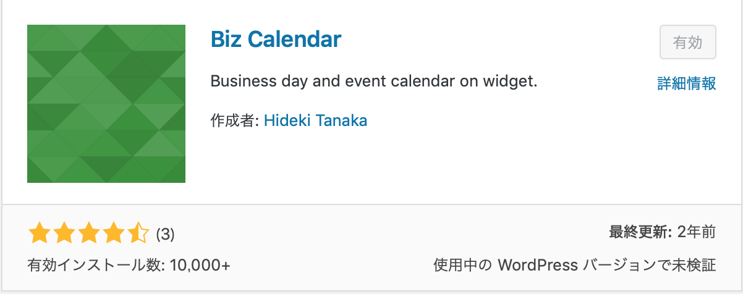743x294 pixels.
Task: Open the 詳細情報 details link
Action: (x=686, y=83)
